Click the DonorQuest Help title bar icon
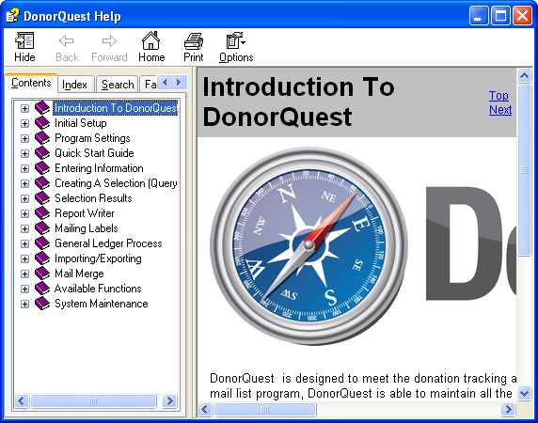Viewport: 538px width, 423px height. pyautogui.click(x=12, y=16)
